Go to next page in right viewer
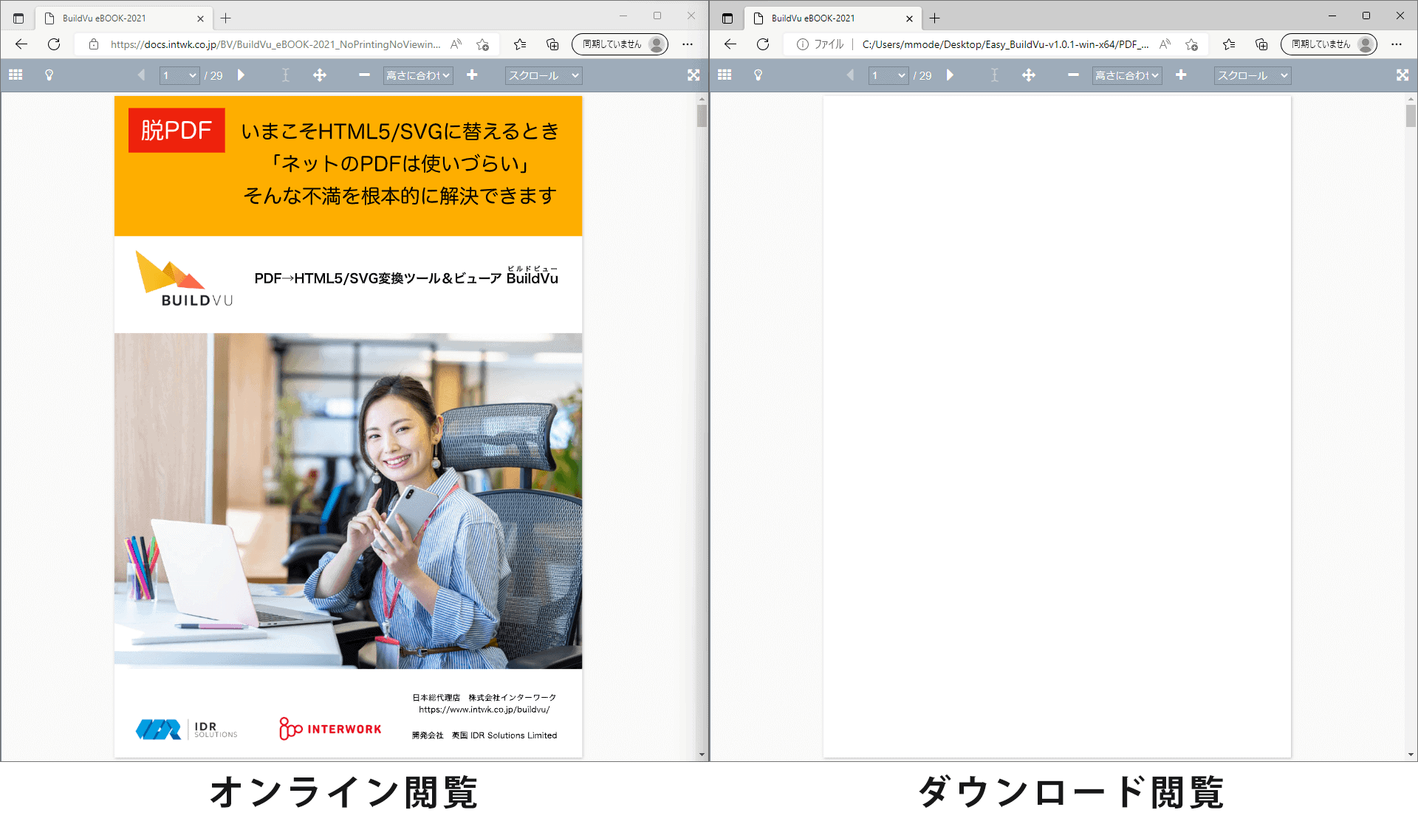 950,75
